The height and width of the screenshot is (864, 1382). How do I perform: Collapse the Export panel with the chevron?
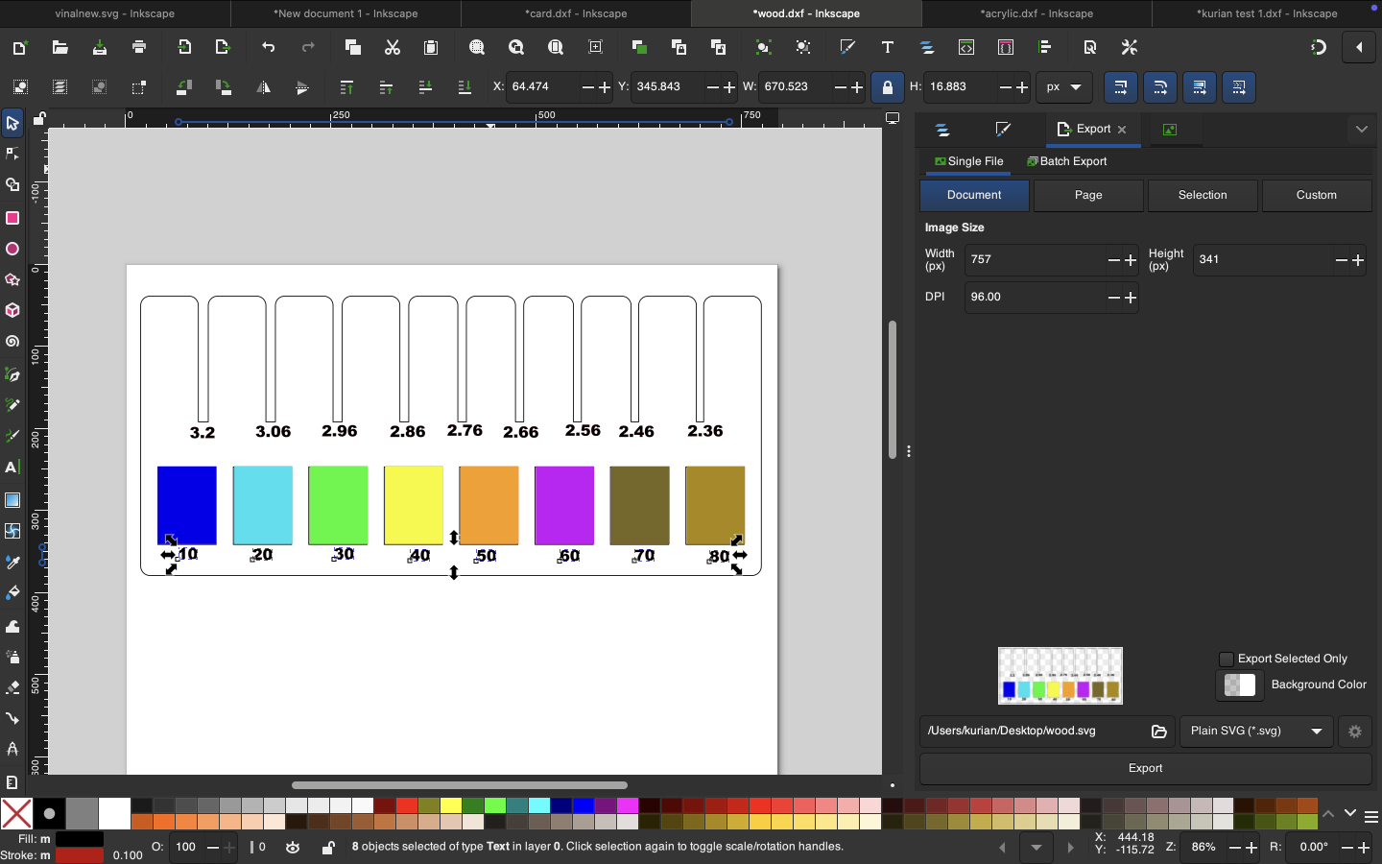click(1362, 129)
